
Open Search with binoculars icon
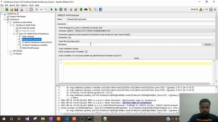pos(86,9)
